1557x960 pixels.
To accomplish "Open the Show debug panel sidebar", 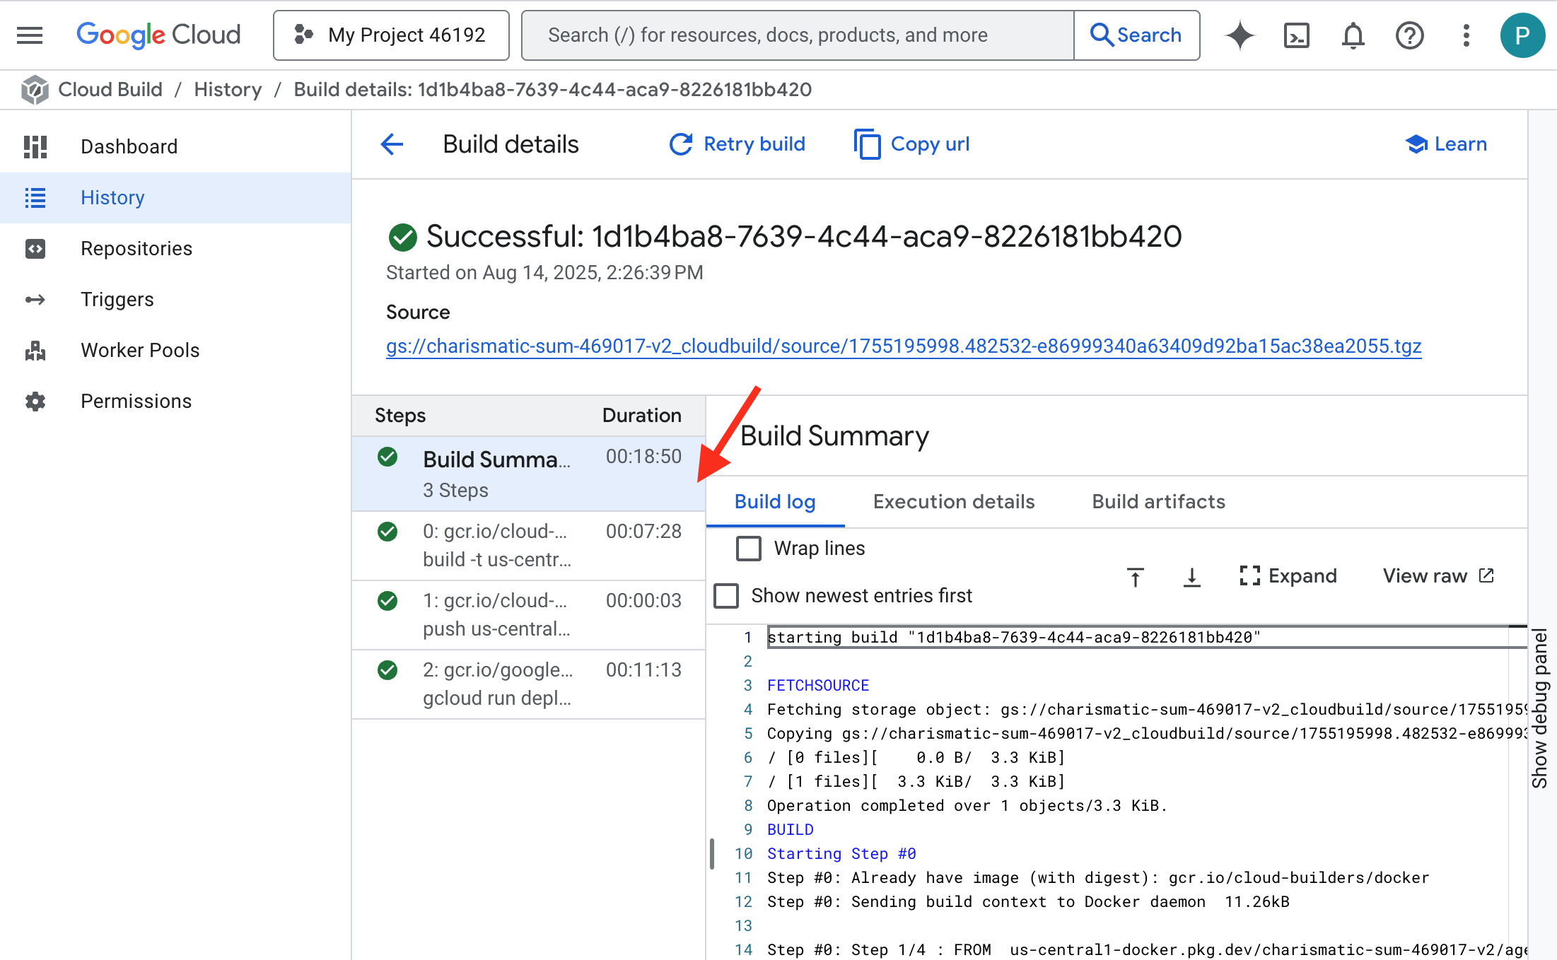I will (x=1541, y=707).
